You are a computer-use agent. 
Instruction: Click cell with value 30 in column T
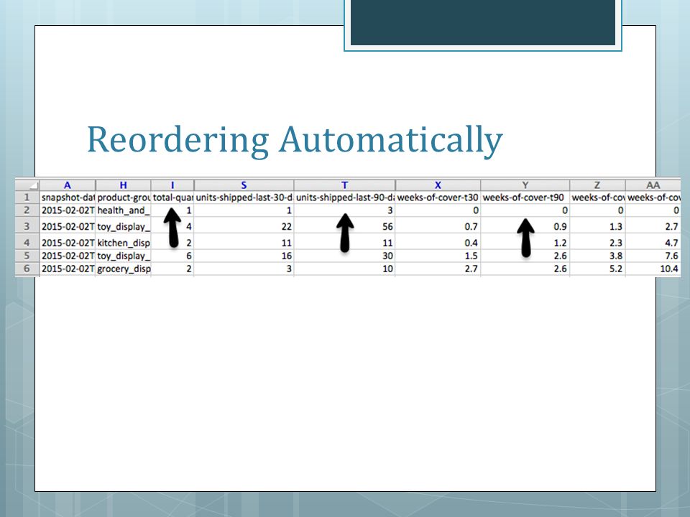click(344, 256)
